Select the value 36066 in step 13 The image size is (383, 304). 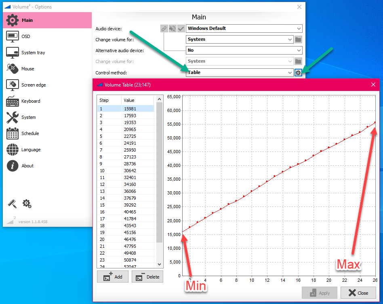point(130,191)
